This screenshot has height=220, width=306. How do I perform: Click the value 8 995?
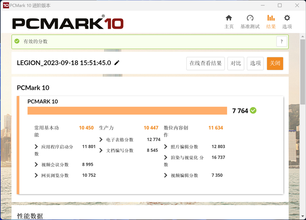[x=88, y=164]
